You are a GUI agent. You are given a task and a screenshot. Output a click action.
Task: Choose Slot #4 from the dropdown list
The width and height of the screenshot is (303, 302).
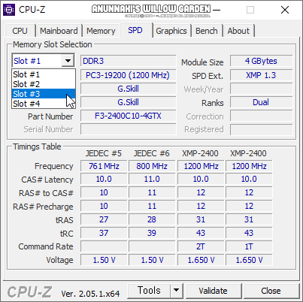44,104
